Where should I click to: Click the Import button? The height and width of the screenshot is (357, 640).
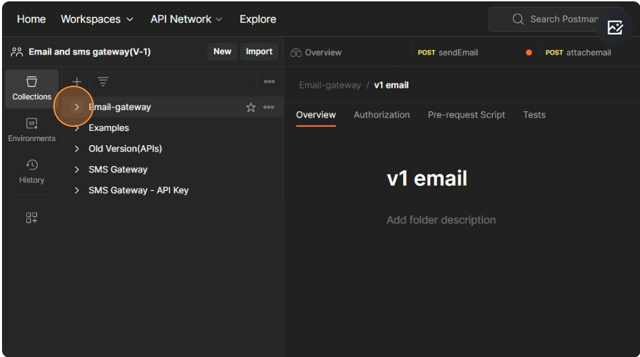(x=259, y=51)
